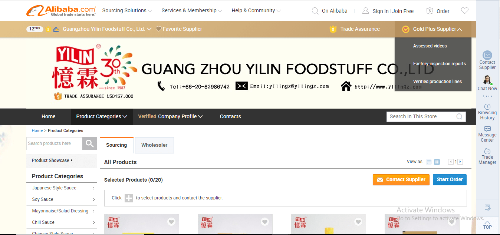Open Trade Manager icon in sidebar
Viewport: 500px width, 235px height.
[487, 151]
